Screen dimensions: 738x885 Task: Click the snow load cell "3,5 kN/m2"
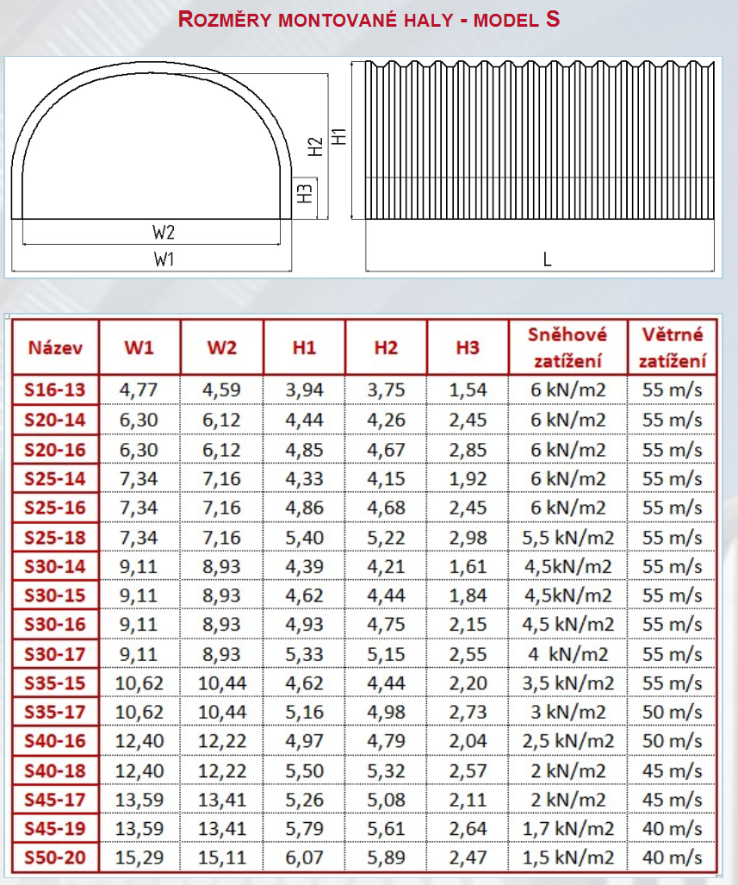click(x=567, y=683)
